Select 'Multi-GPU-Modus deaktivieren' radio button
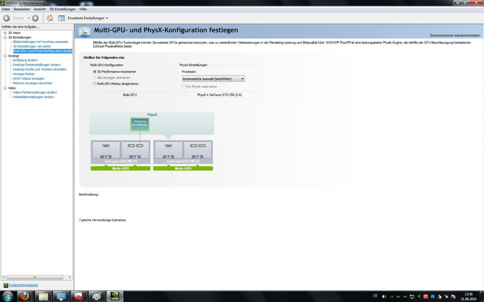The image size is (484, 302). (95, 84)
